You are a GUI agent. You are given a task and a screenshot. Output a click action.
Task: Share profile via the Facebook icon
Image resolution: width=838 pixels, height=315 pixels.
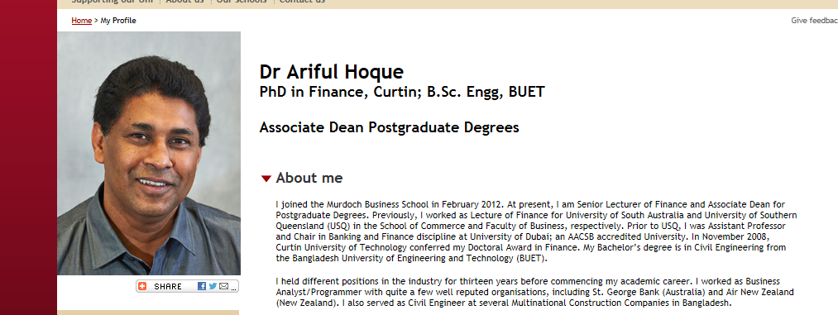click(x=202, y=286)
